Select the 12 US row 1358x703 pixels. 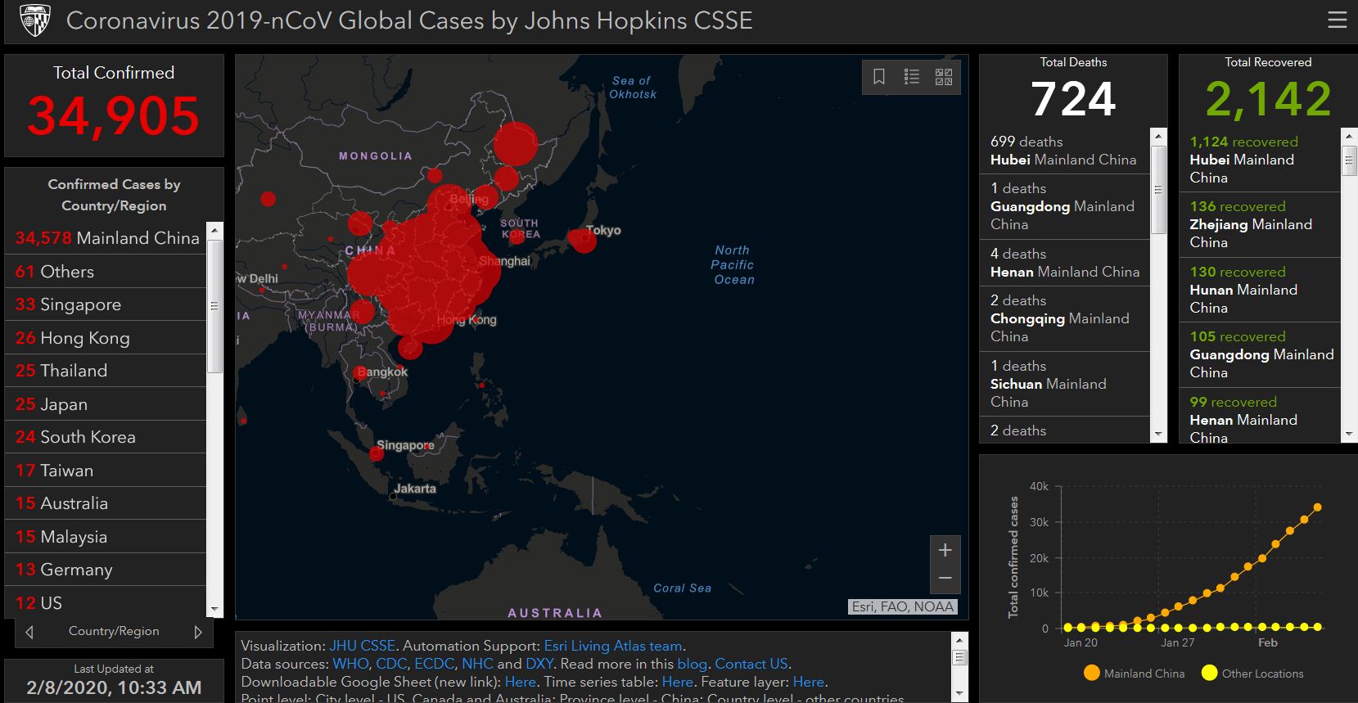[x=106, y=602]
